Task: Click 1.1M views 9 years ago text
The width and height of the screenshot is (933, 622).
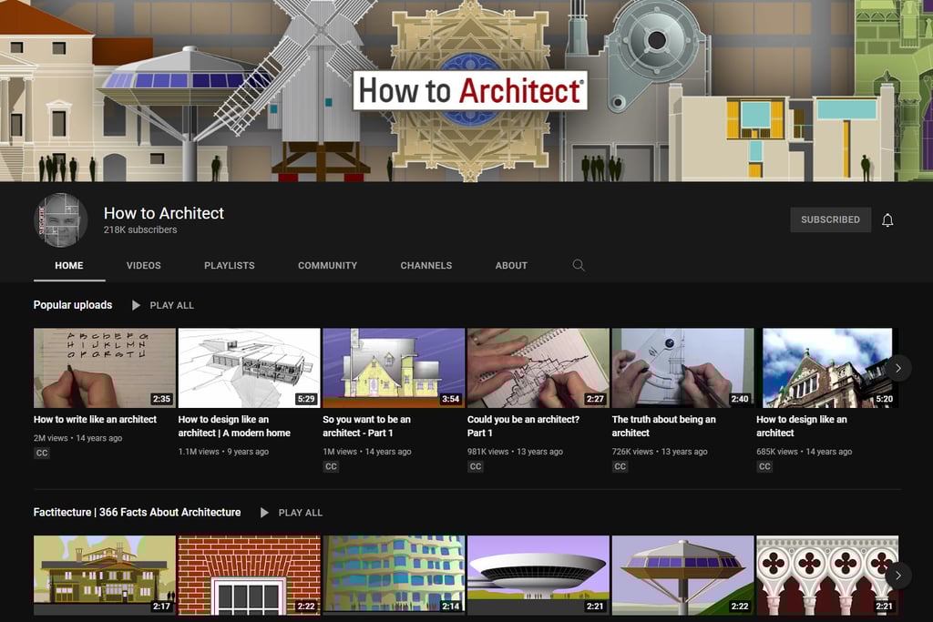Action: pyautogui.click(x=223, y=452)
